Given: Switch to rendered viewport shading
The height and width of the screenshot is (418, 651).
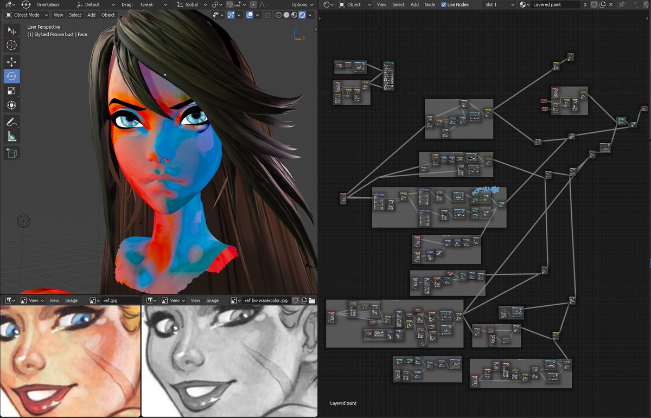Looking at the screenshot, I should [x=302, y=15].
